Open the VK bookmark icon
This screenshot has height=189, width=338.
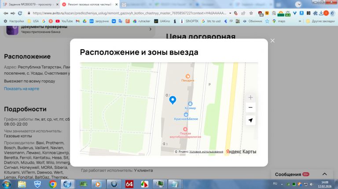[114, 21]
